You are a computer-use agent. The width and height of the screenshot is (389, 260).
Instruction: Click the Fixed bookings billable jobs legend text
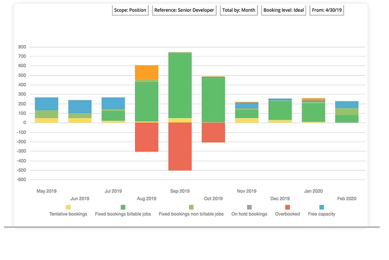coord(123,214)
